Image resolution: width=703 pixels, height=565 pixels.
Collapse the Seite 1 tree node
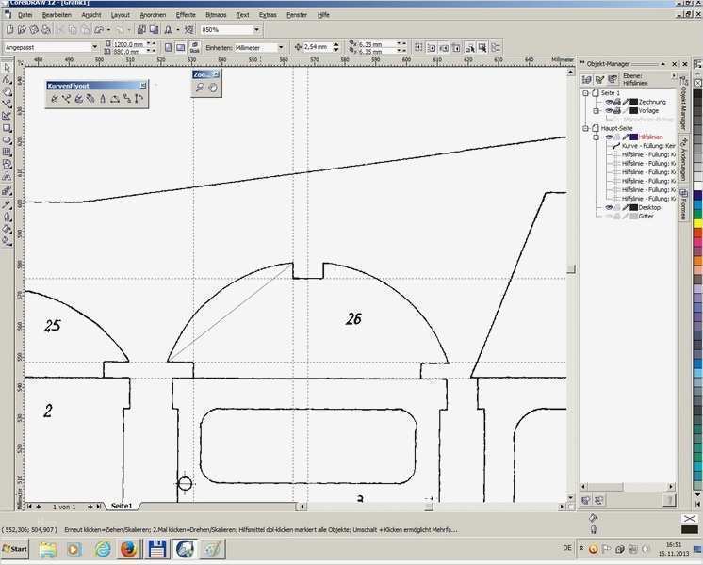(x=585, y=92)
